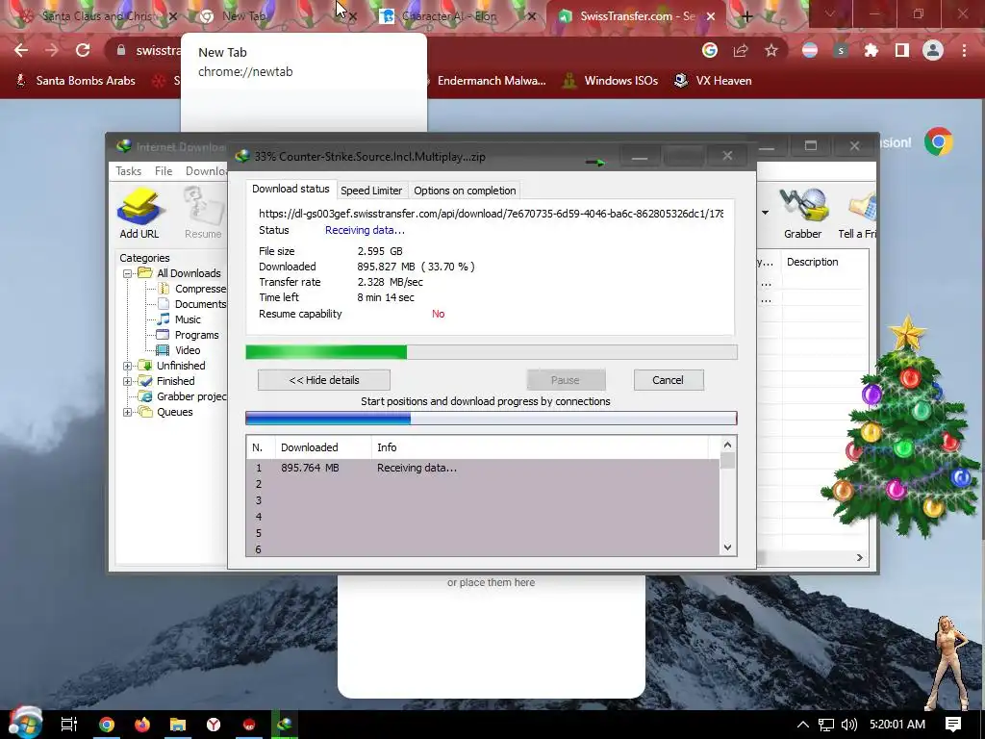Screen dimensions: 985x739
Task: Select connection row 1 Receiving data
Action: (483, 469)
